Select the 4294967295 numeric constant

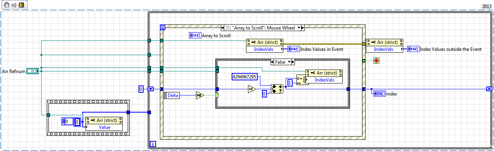[244, 77]
